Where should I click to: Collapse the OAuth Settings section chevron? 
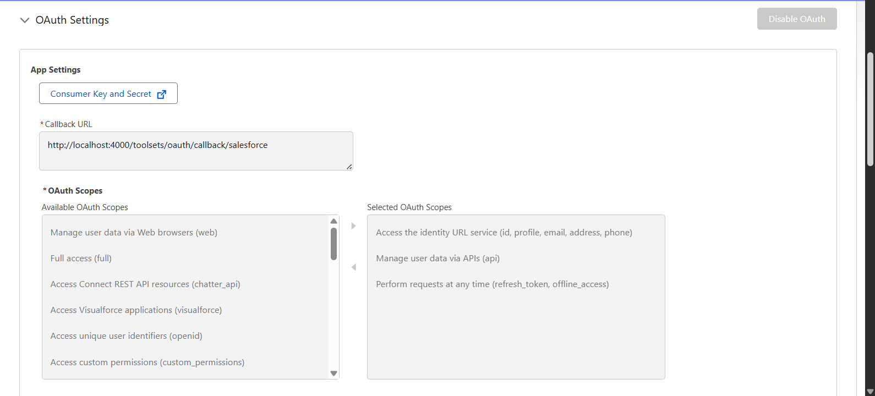pos(24,20)
